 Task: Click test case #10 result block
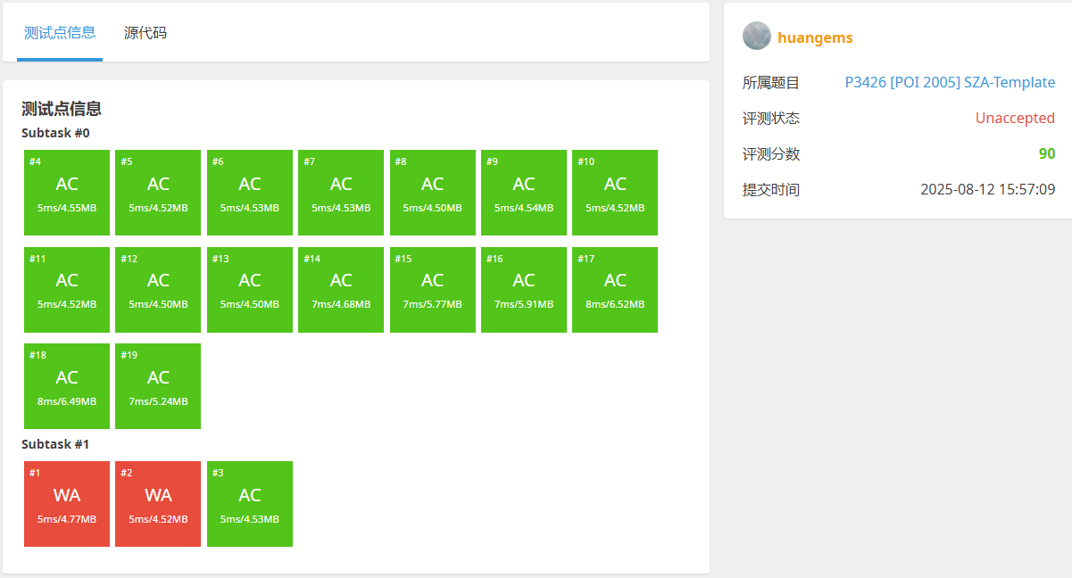click(x=615, y=192)
